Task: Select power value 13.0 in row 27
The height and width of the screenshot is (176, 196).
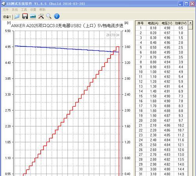Action: pyautogui.click(x=181, y=154)
